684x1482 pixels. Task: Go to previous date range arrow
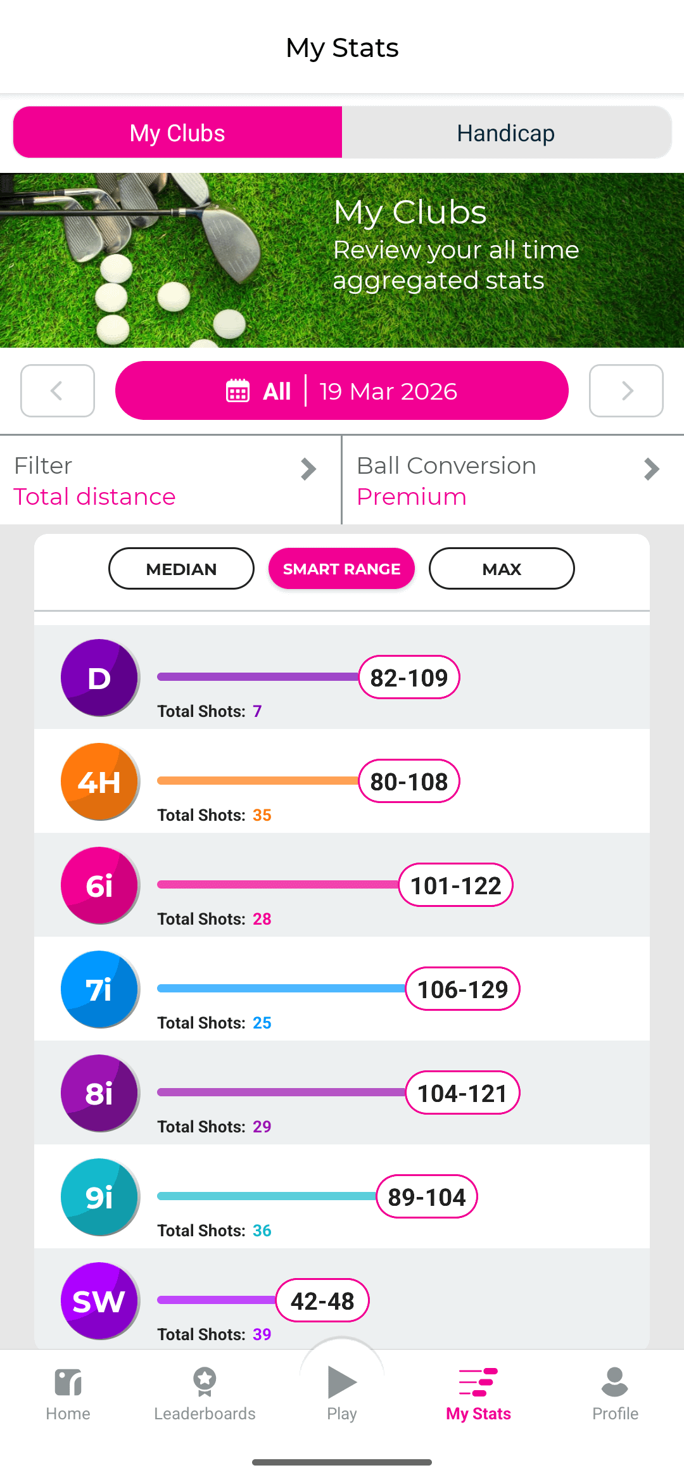coord(58,391)
